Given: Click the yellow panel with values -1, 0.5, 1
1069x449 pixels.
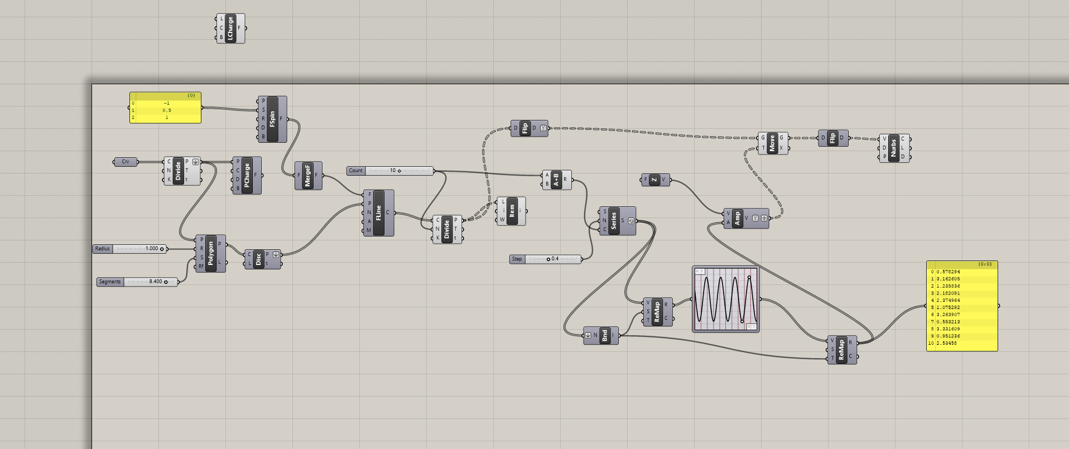Looking at the screenshot, I should (166, 108).
